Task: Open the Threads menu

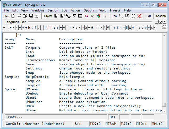Action: (115, 10)
